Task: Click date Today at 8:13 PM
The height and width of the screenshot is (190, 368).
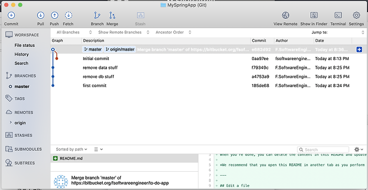Action: click(332, 59)
